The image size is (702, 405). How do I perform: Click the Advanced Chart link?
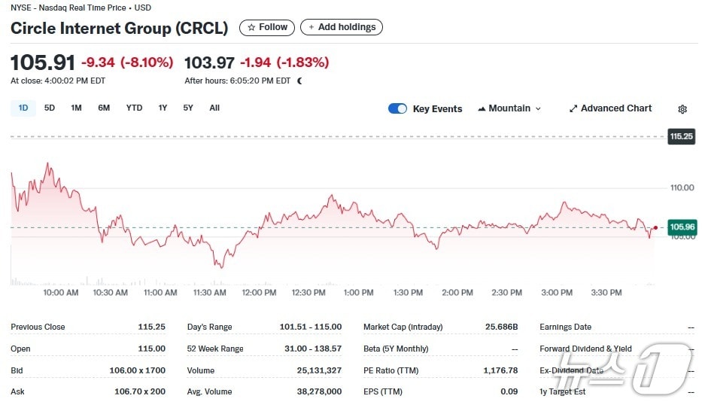coord(615,108)
